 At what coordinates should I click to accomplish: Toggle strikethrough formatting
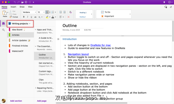35,17
